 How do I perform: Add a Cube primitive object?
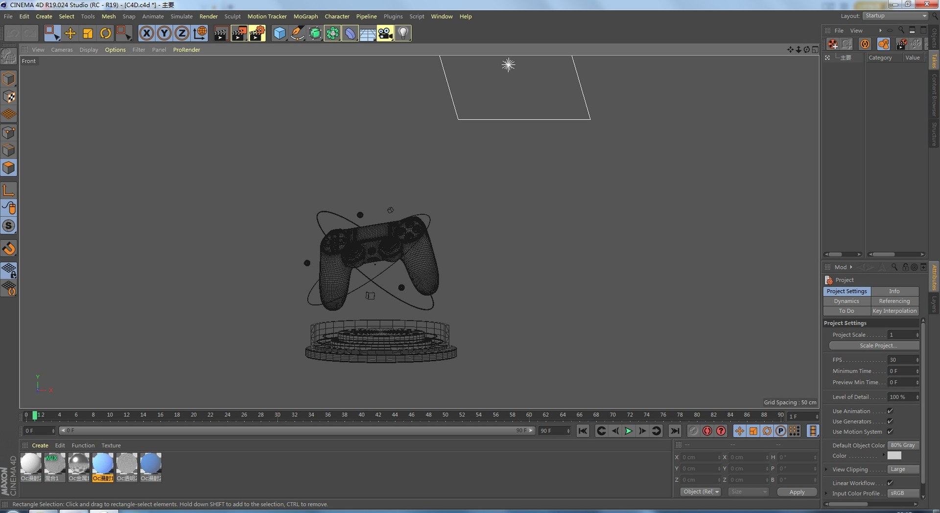click(x=280, y=33)
